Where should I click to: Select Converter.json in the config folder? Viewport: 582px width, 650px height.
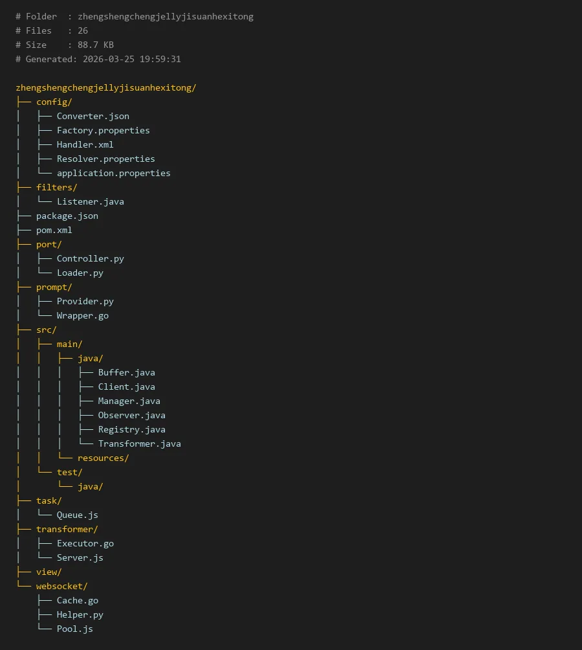[92, 116]
